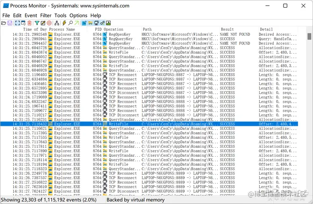The height and width of the screenshot is (204, 313).
Task: Click the RegQueryKey operation cell
Action: 121,39
